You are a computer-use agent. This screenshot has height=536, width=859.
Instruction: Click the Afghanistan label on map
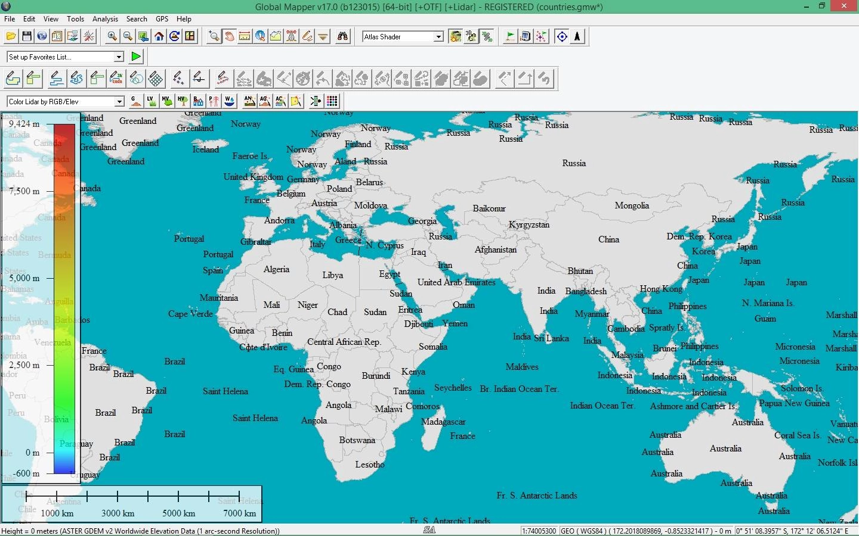(x=496, y=250)
